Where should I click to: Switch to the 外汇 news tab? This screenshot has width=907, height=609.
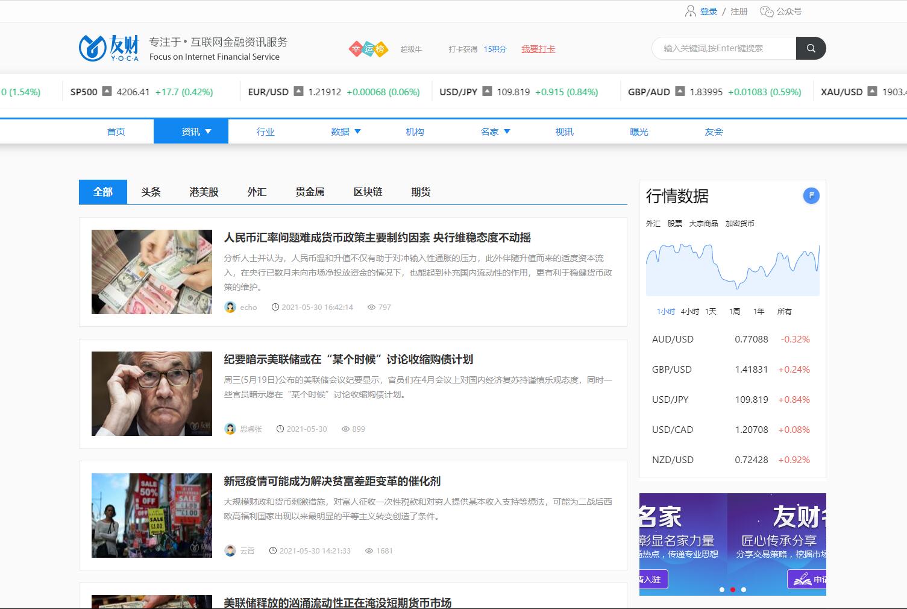[x=257, y=192]
